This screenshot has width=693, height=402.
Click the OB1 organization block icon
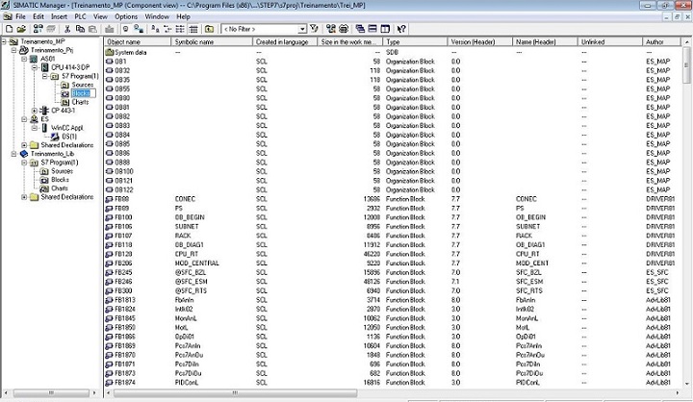(109, 62)
